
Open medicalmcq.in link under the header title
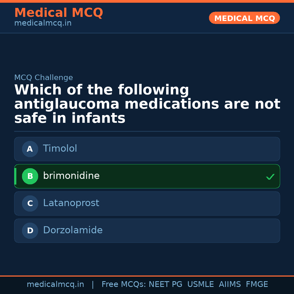pos(43,23)
